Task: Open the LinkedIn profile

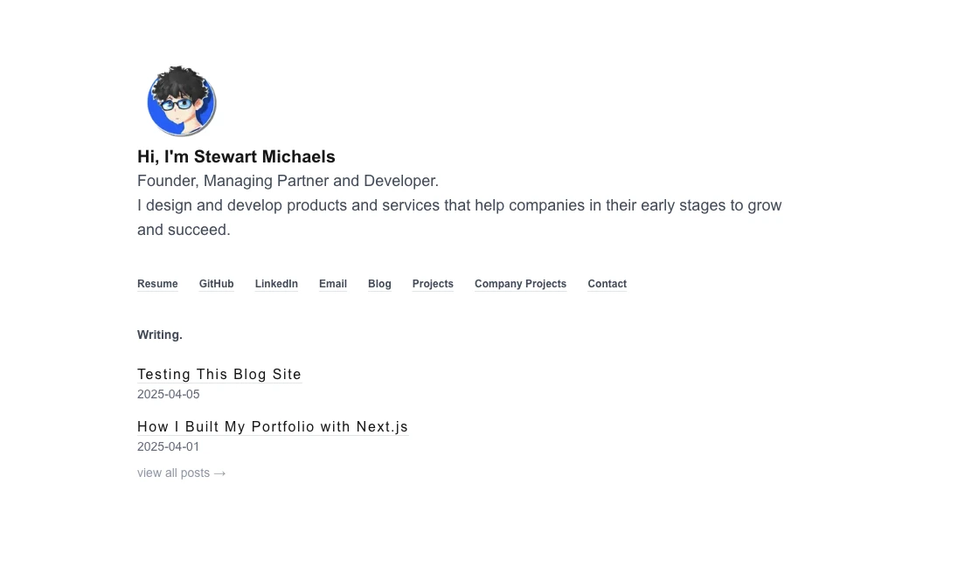Action: pos(276,283)
